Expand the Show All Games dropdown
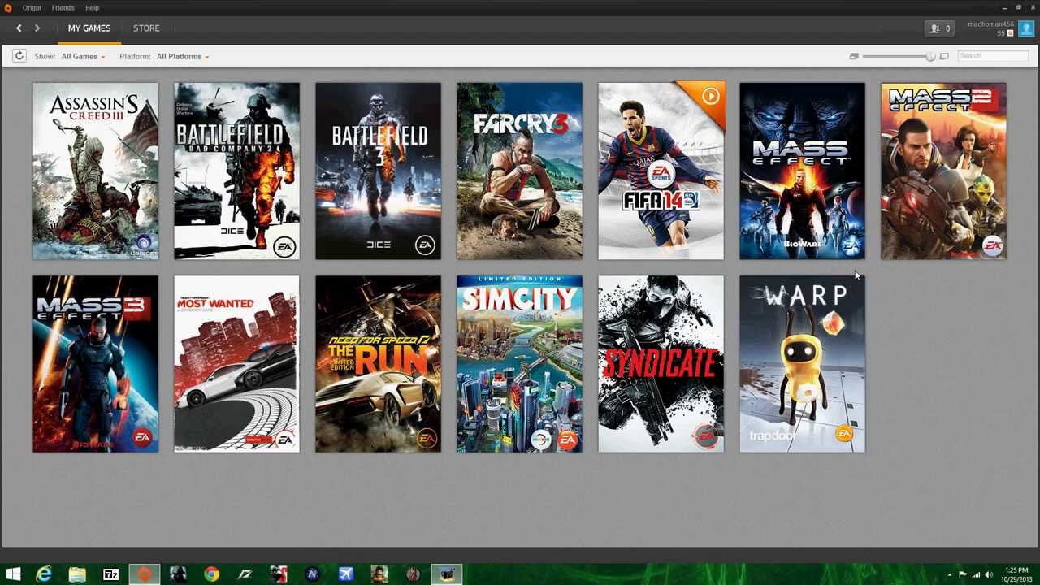This screenshot has height=585, width=1040. pos(83,56)
